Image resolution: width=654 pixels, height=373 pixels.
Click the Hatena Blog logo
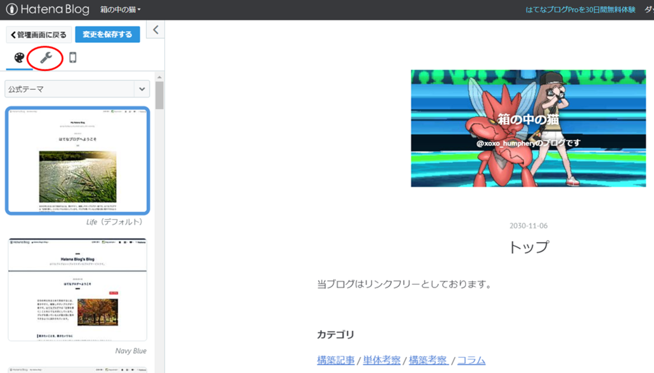(47, 9)
